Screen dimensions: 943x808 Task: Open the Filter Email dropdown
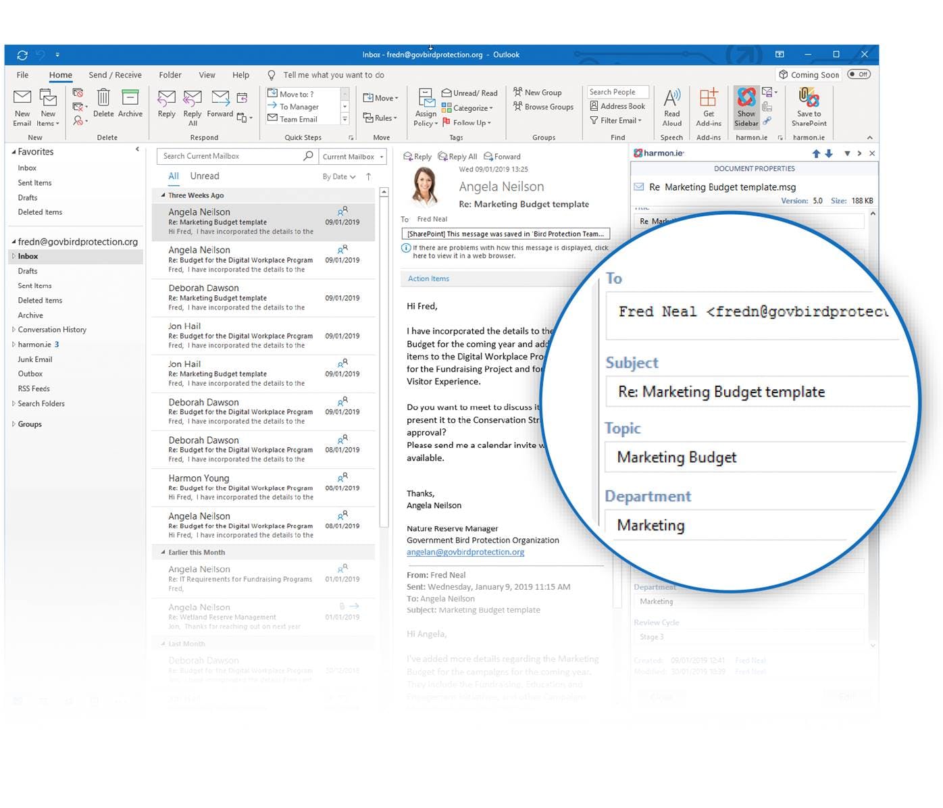(x=616, y=121)
